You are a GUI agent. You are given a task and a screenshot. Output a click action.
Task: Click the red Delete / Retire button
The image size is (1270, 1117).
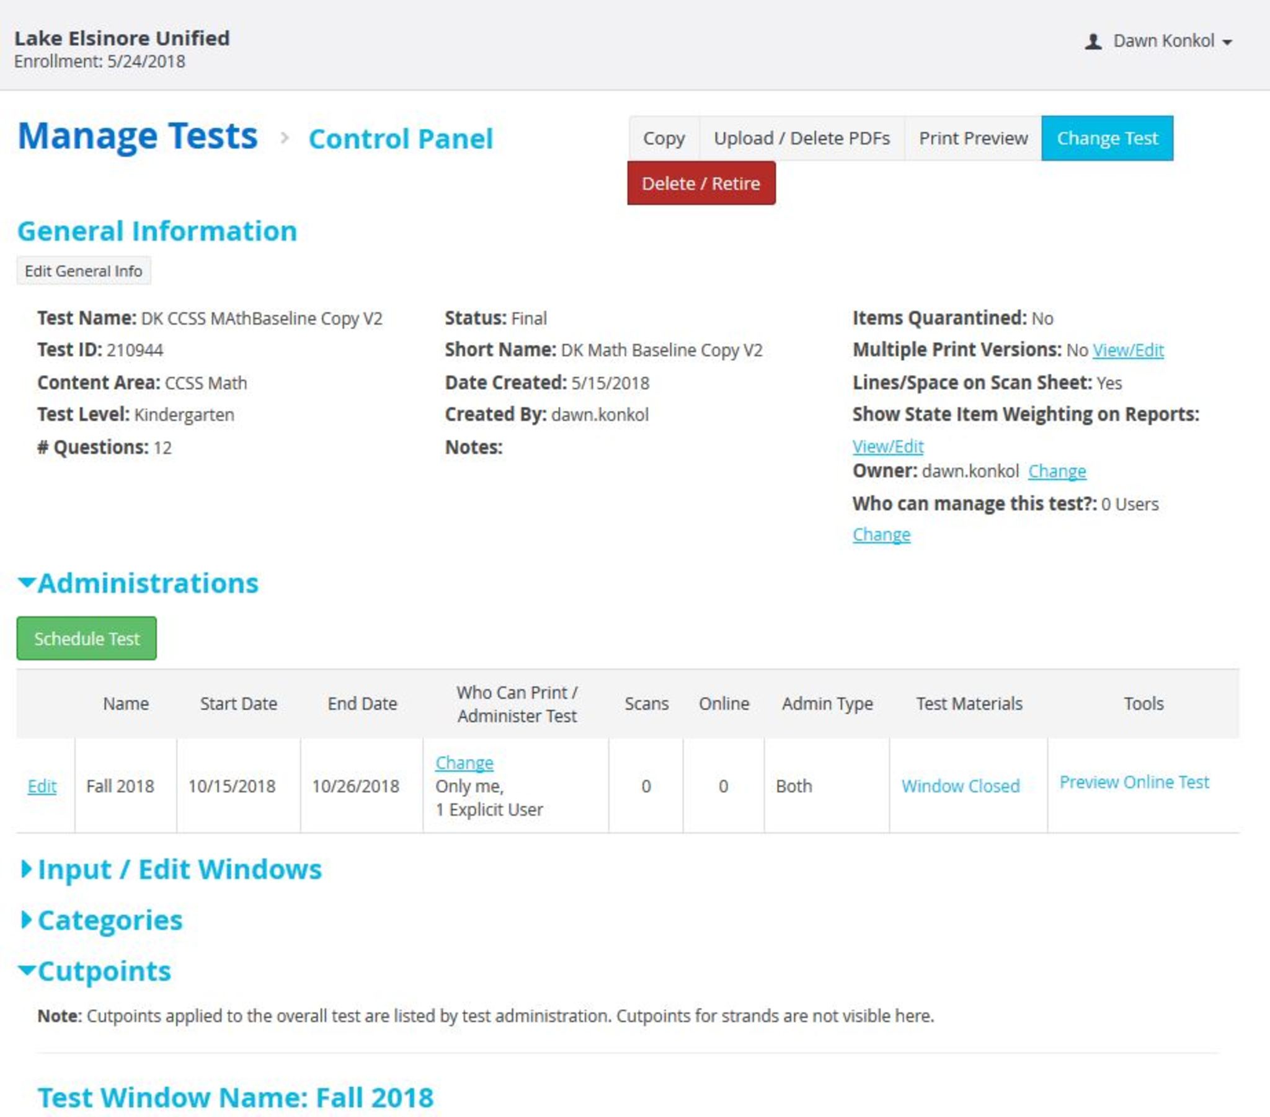(701, 183)
